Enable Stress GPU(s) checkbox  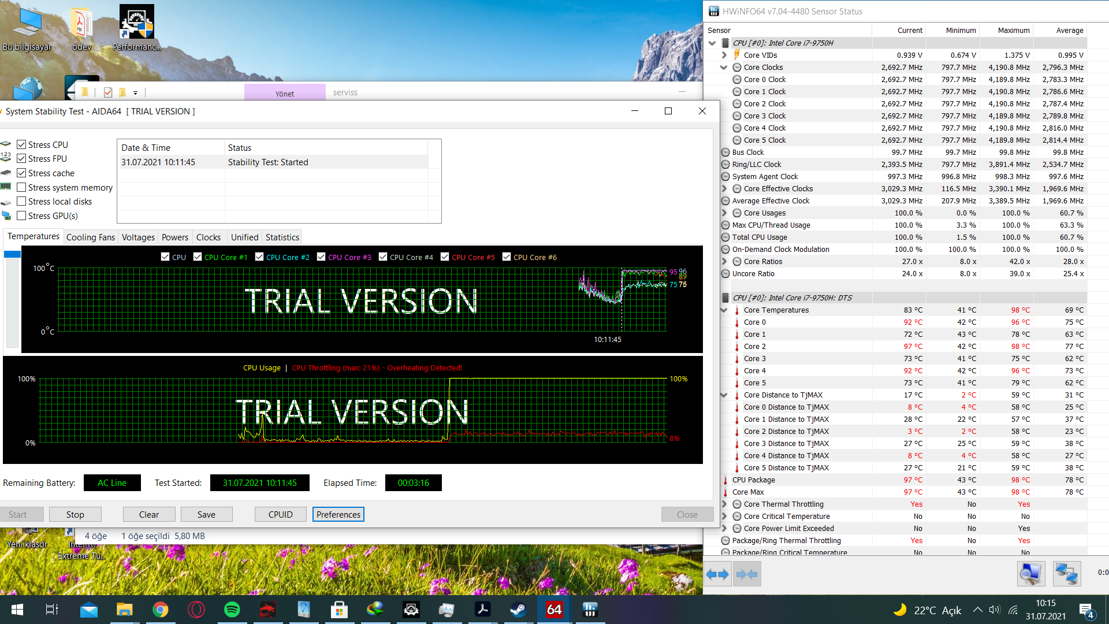coord(22,216)
